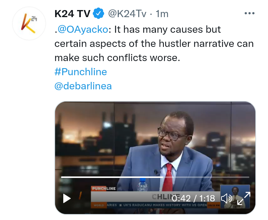Click the PUNCHLINE show banner in the video

click(x=103, y=189)
